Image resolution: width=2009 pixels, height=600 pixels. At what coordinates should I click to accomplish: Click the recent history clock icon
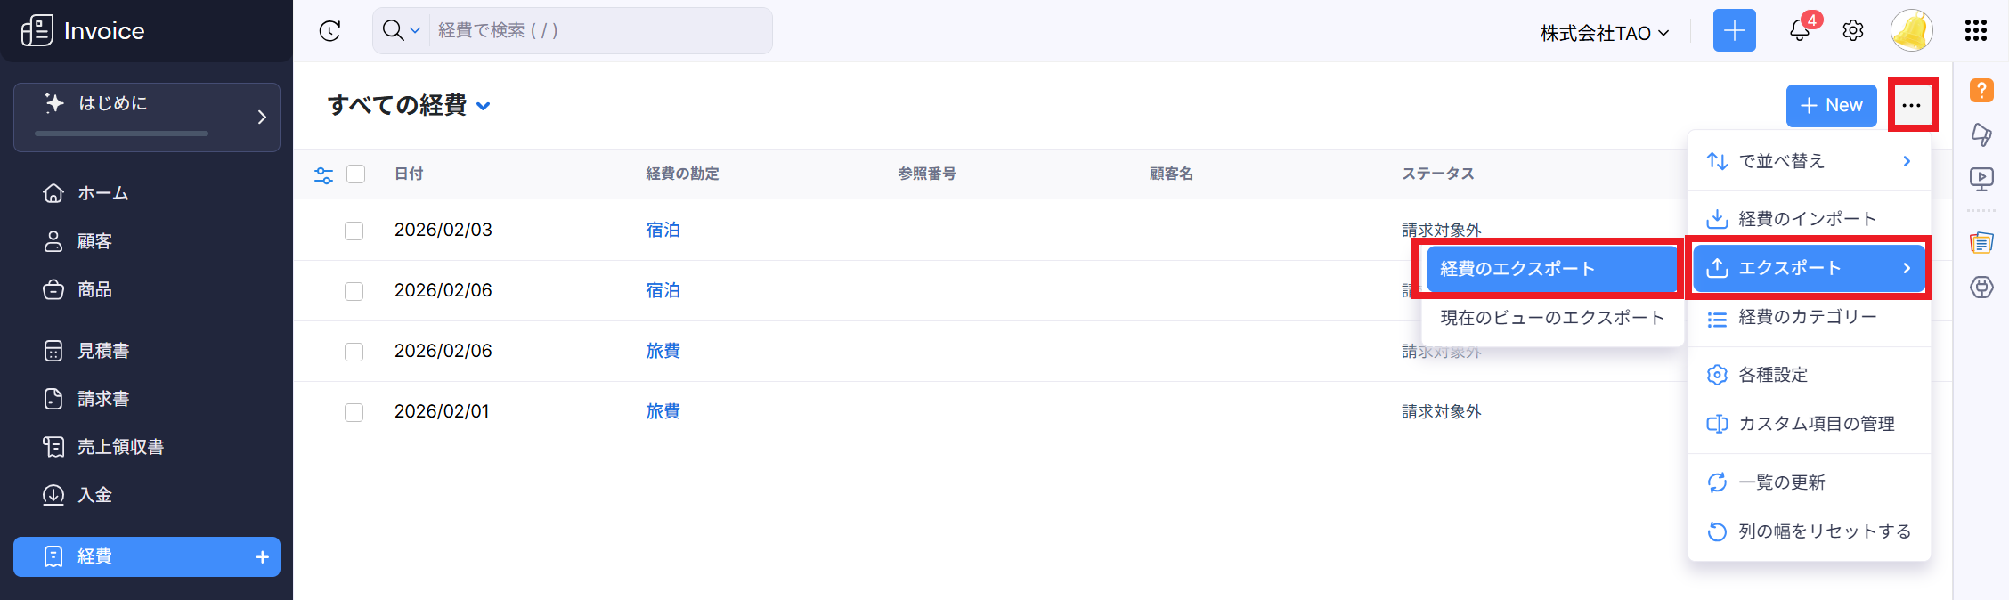(x=330, y=31)
